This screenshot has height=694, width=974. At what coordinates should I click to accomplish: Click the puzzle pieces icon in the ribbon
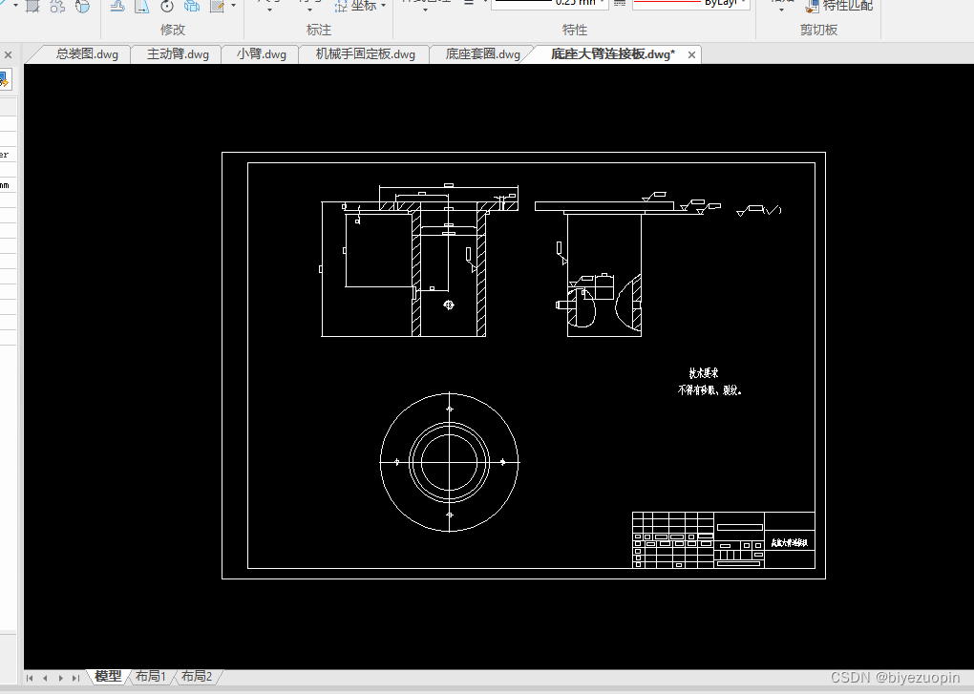[x=57, y=7]
